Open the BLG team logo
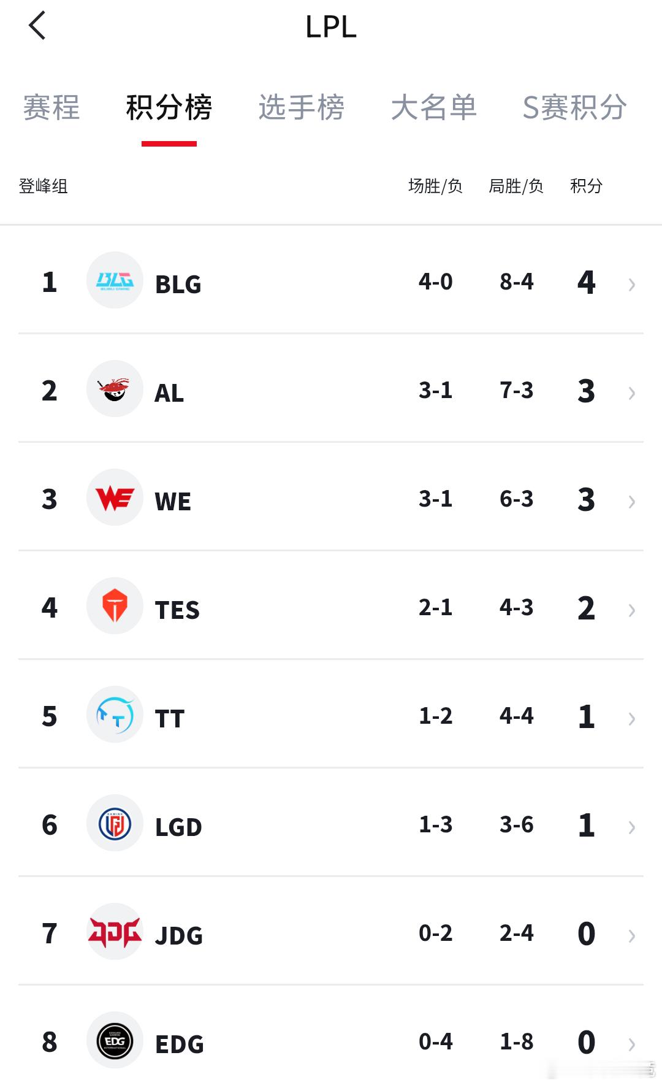 pyautogui.click(x=115, y=280)
